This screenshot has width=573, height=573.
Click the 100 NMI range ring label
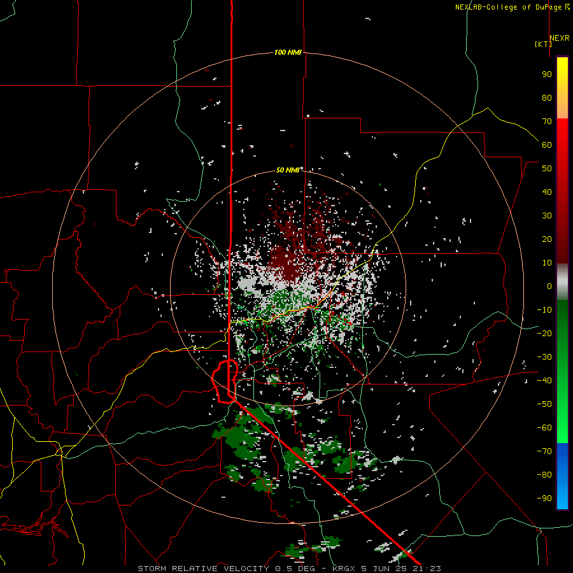[288, 52]
